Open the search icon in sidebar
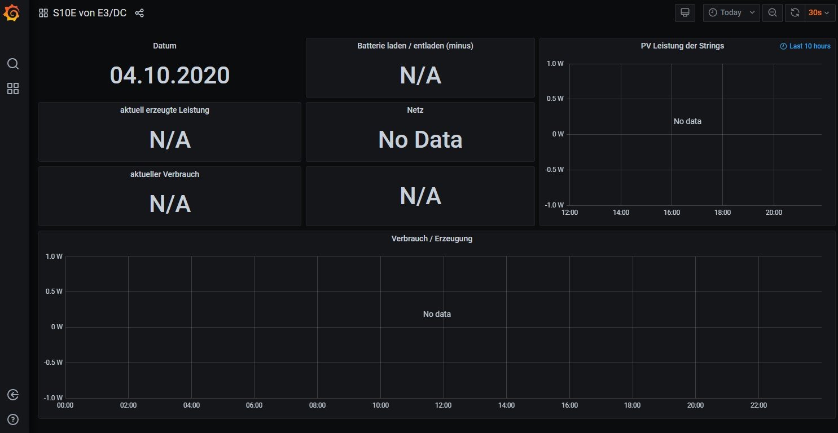Image resolution: width=838 pixels, height=433 pixels. [13, 64]
